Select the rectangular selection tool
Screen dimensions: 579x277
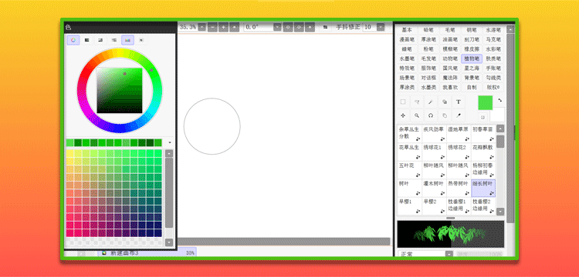click(x=403, y=102)
